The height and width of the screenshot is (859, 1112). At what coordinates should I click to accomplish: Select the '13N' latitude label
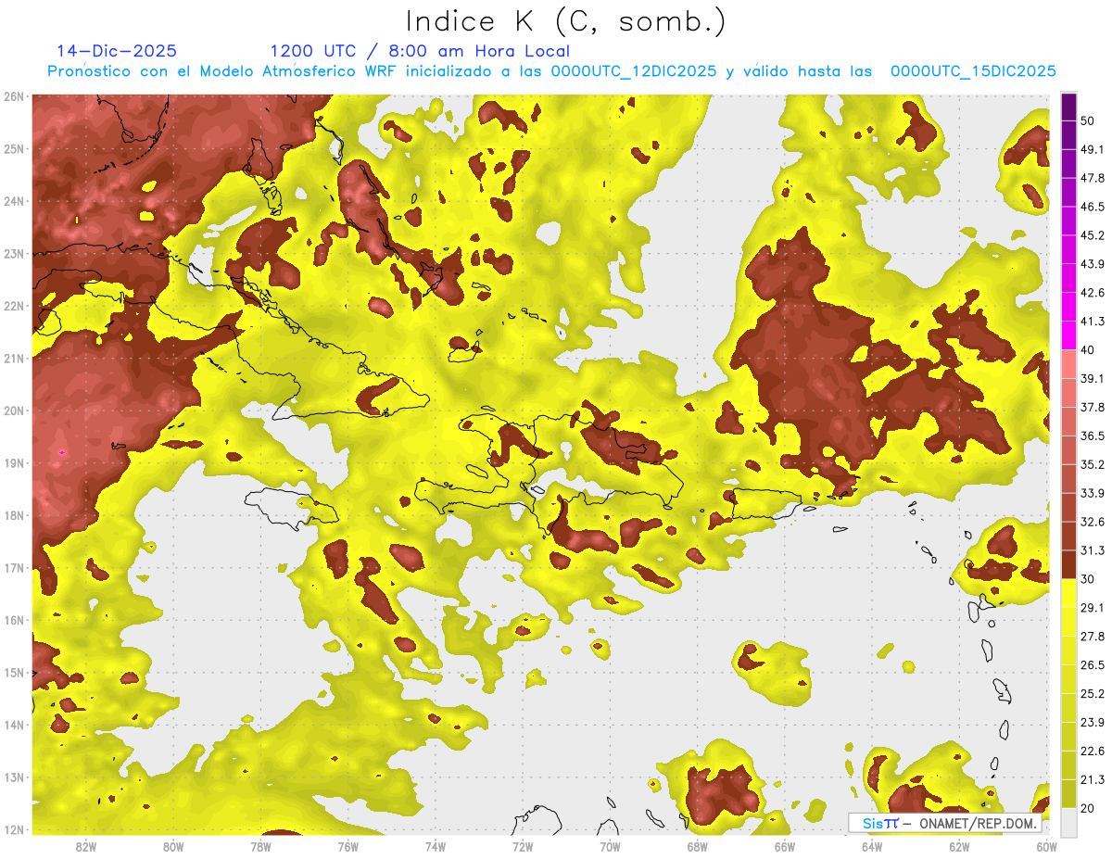click(14, 777)
